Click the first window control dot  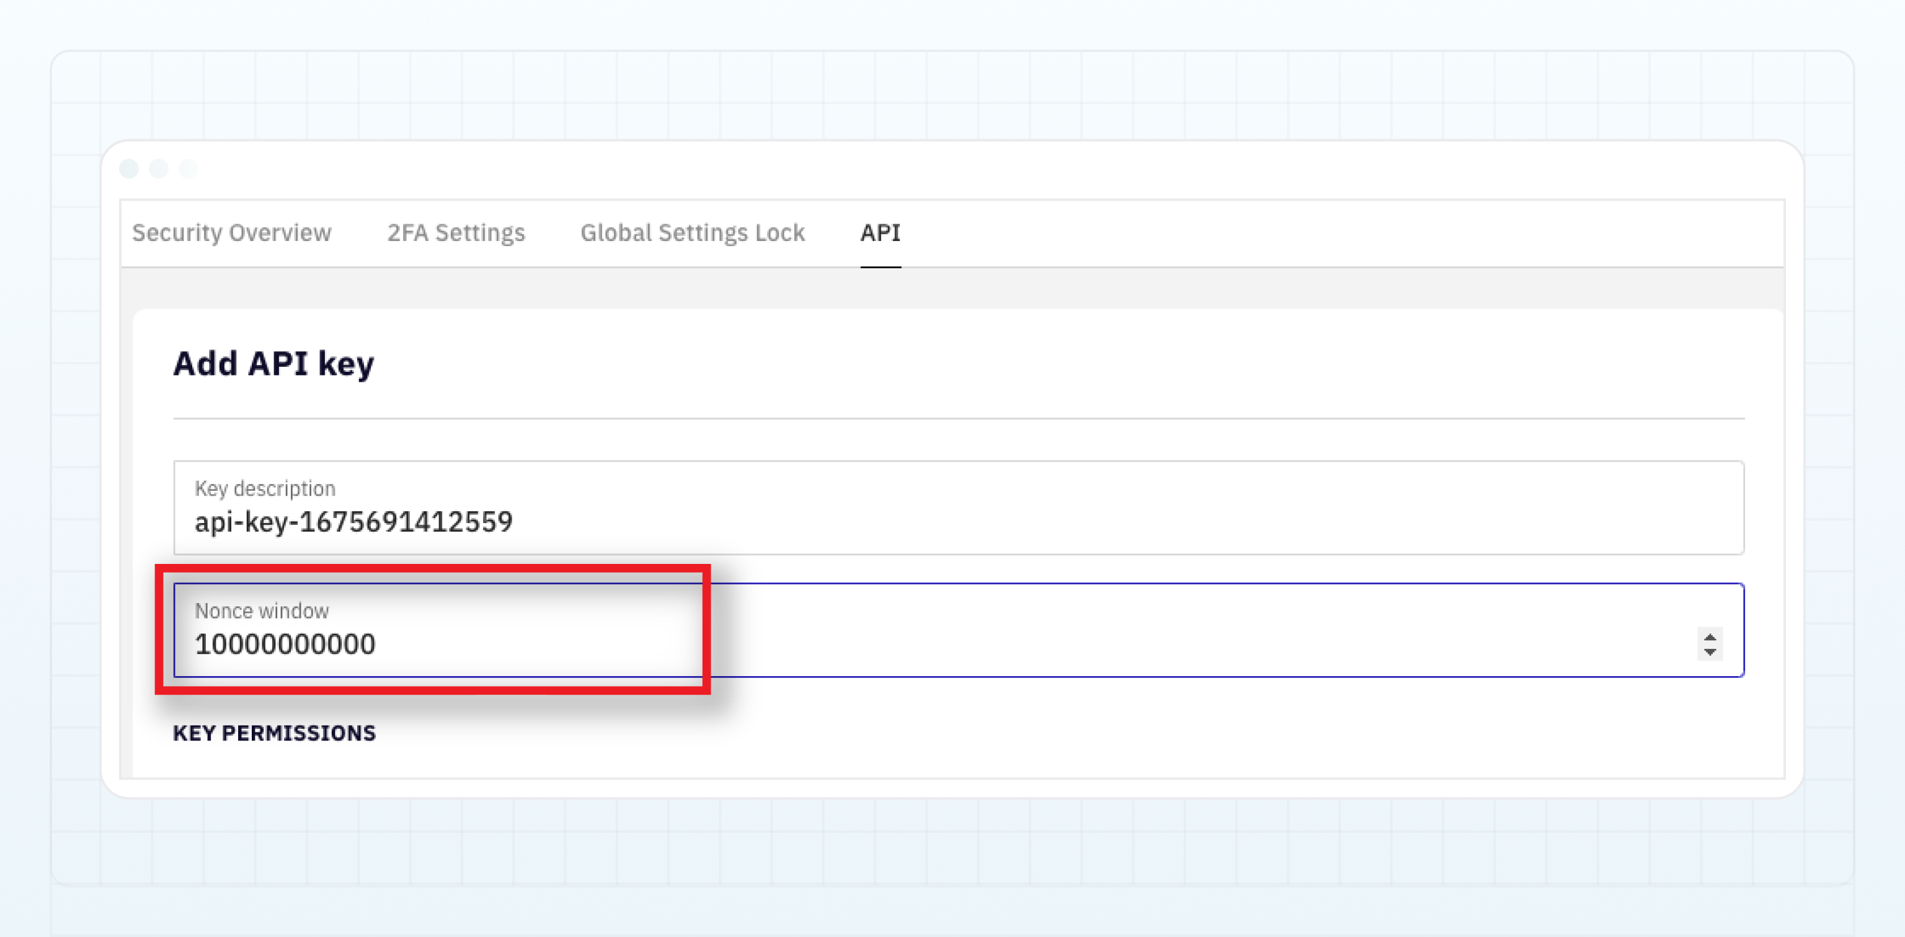coord(129,169)
